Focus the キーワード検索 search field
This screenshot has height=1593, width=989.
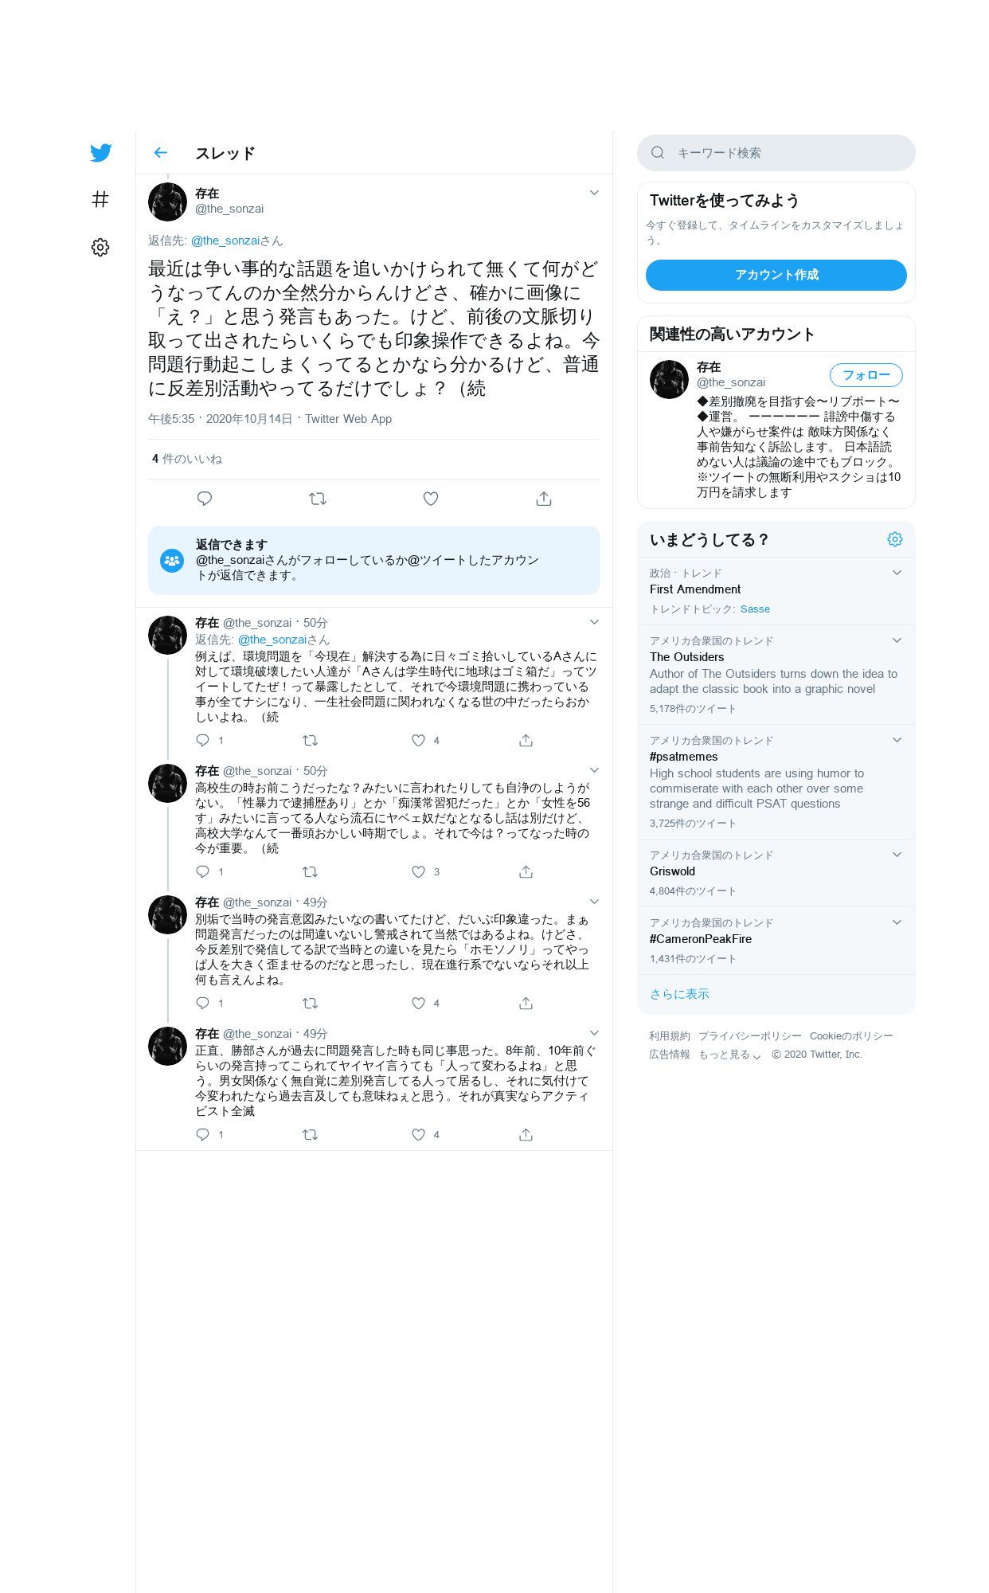(x=776, y=153)
